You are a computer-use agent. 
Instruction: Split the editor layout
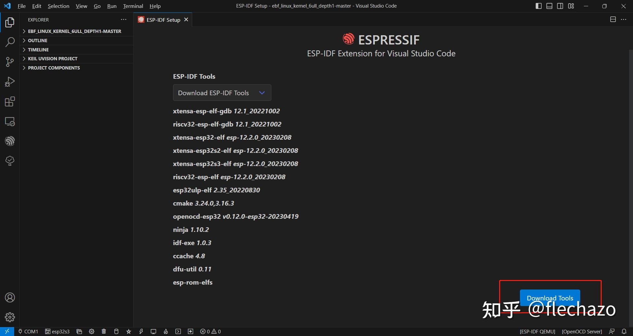click(613, 19)
